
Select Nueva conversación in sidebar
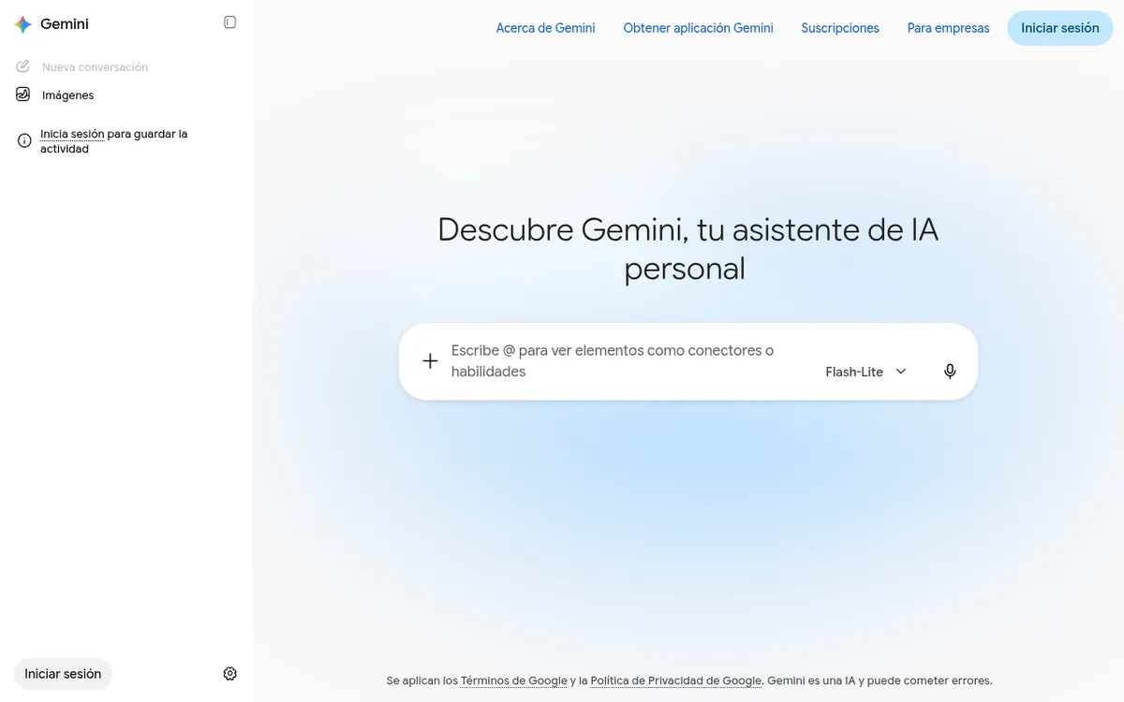pyautogui.click(x=95, y=67)
